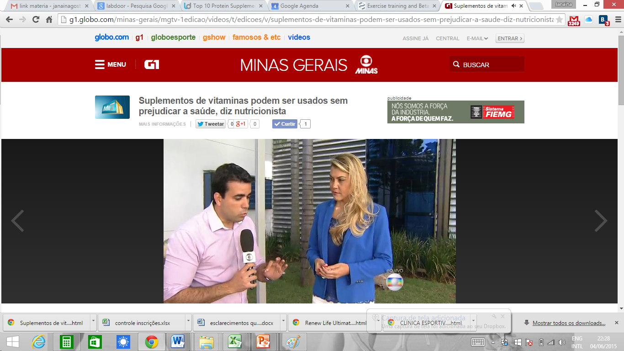The width and height of the screenshot is (624, 351).
Task: Open the MENU hamburger on G1 header
Action: (111, 64)
